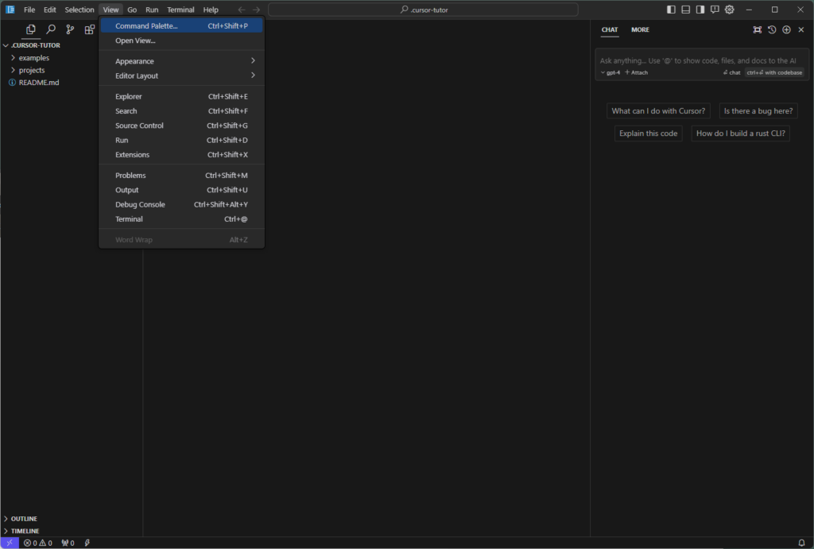The height and width of the screenshot is (549, 814).
Task: Open the Go menu
Action: click(x=132, y=10)
